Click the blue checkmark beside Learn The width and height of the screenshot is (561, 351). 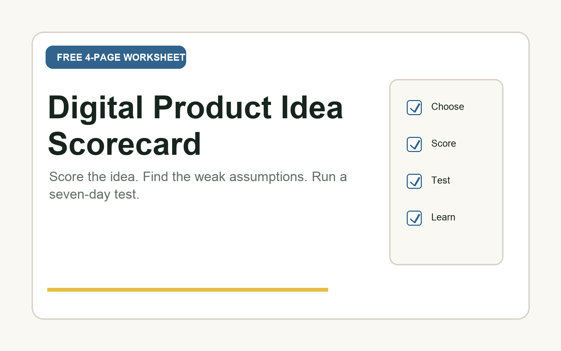[x=415, y=218]
